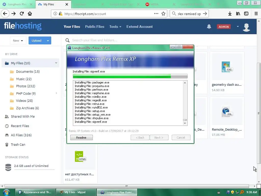
Task: Click the Next > button in the installer
Action: point(159,138)
